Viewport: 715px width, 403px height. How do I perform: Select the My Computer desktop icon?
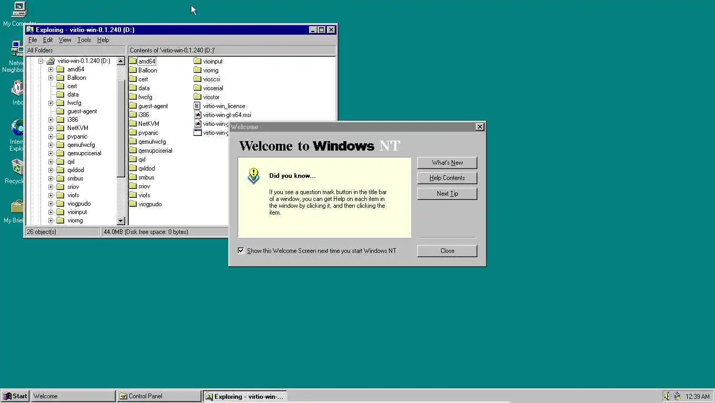click(19, 9)
